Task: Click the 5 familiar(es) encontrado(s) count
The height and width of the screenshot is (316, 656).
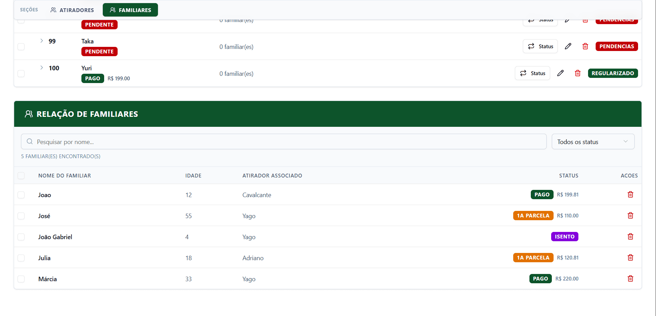Action: (x=61, y=156)
